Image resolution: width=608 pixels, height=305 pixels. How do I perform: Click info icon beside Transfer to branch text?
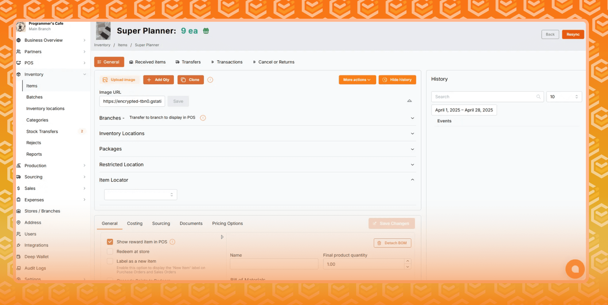203,118
